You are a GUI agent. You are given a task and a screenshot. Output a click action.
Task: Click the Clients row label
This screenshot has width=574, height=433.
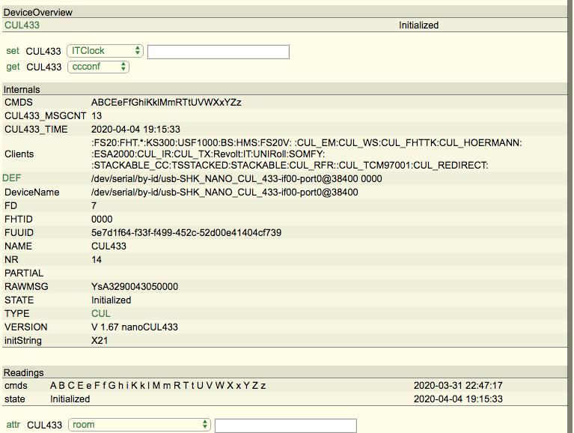[19, 154]
